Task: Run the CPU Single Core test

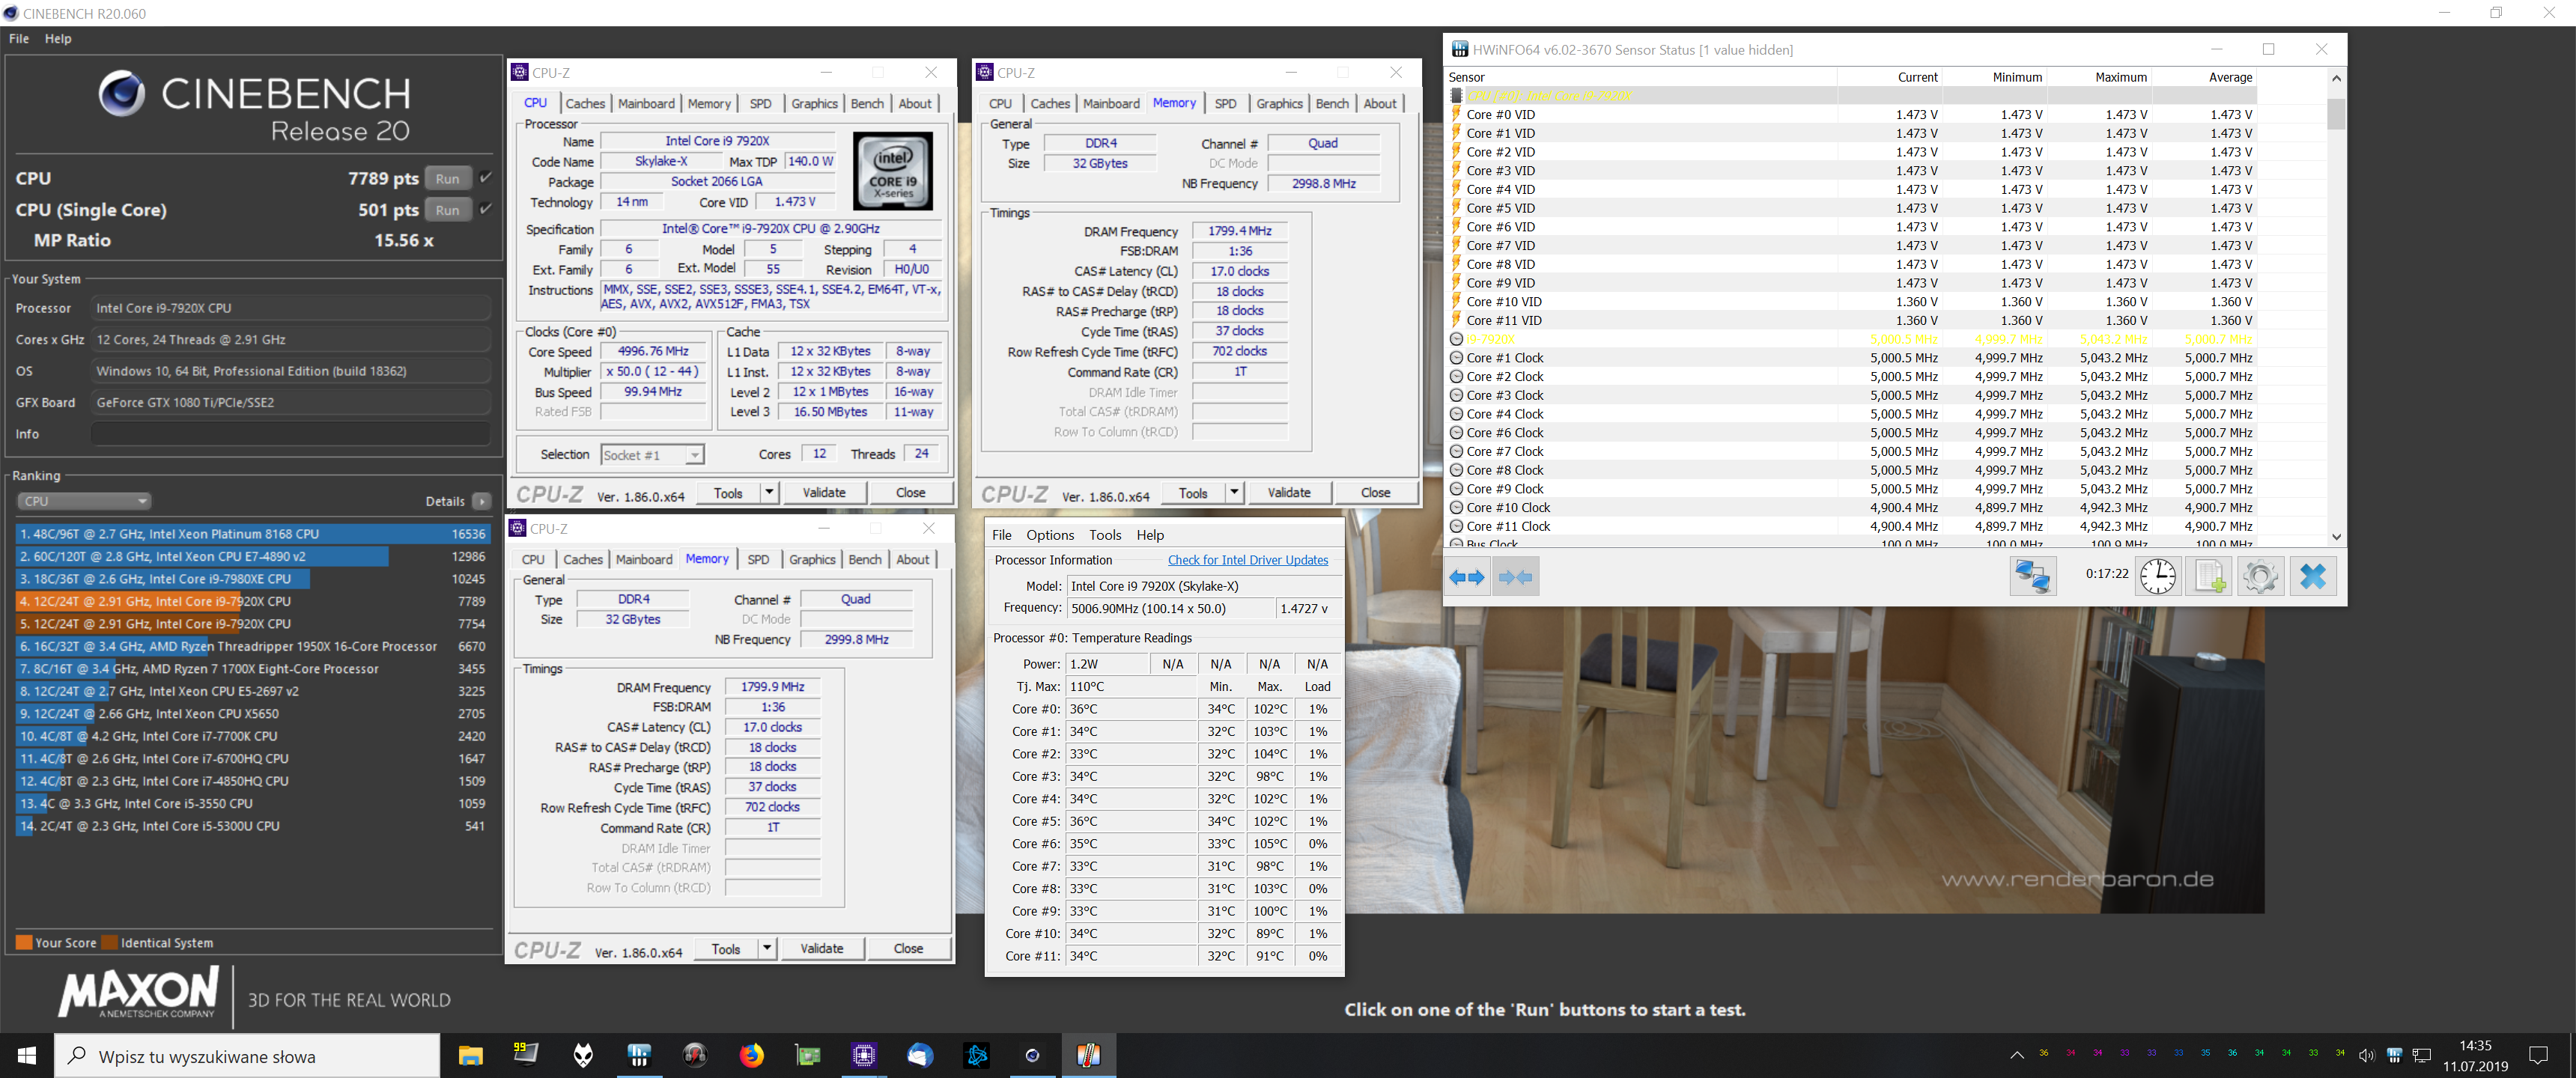Action: coord(448,210)
